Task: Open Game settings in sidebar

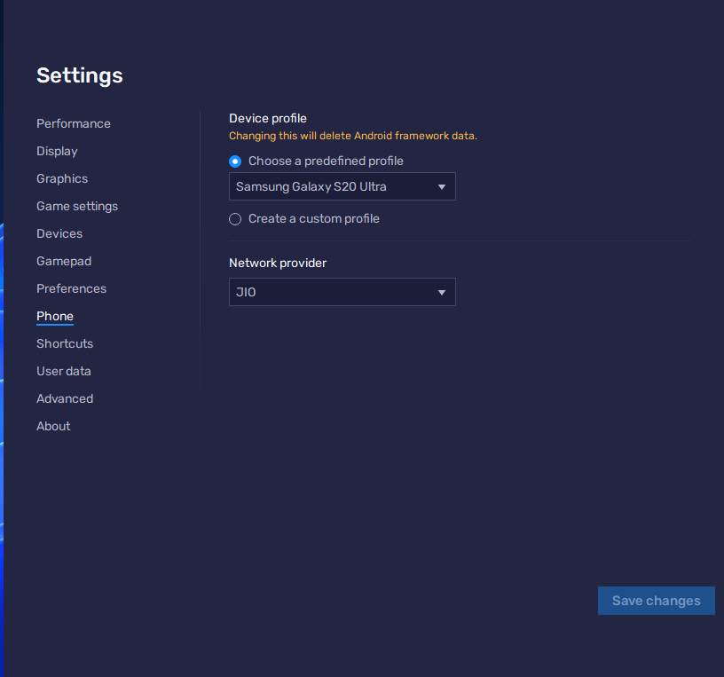Action: click(x=77, y=206)
